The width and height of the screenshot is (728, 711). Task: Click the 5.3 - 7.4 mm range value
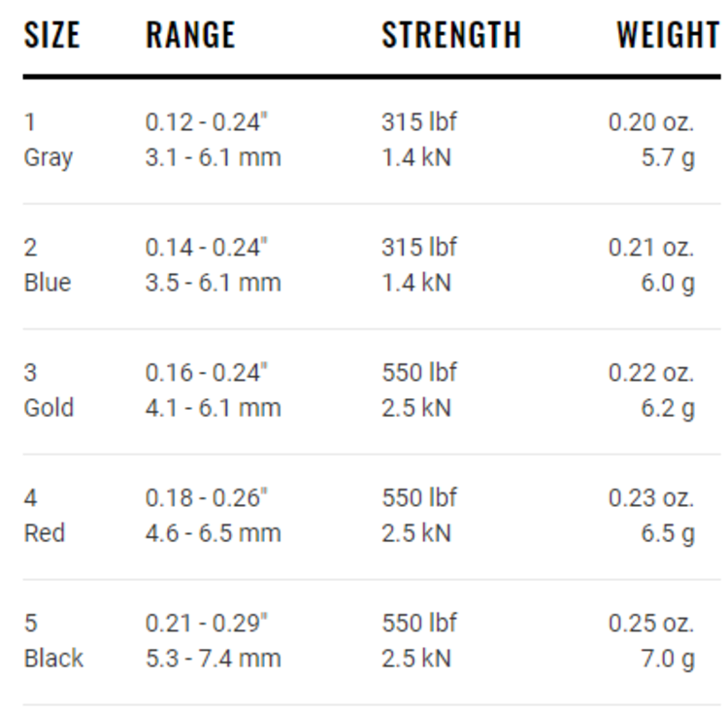[213, 659]
